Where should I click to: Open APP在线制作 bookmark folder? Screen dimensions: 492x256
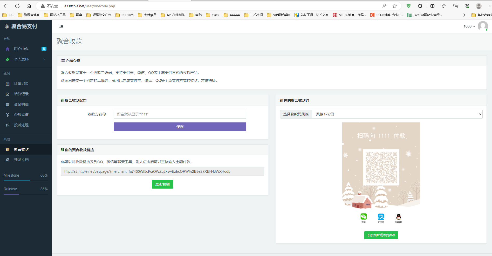[x=173, y=15]
